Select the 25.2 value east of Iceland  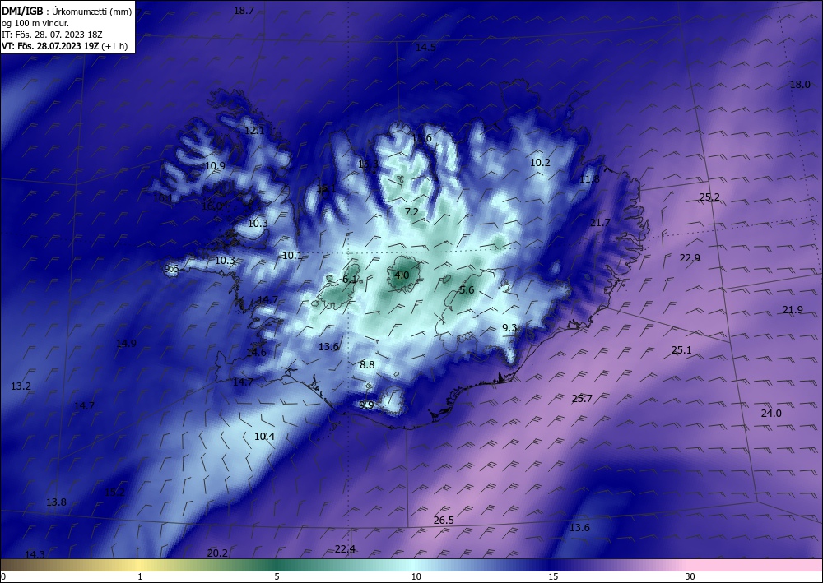click(709, 197)
